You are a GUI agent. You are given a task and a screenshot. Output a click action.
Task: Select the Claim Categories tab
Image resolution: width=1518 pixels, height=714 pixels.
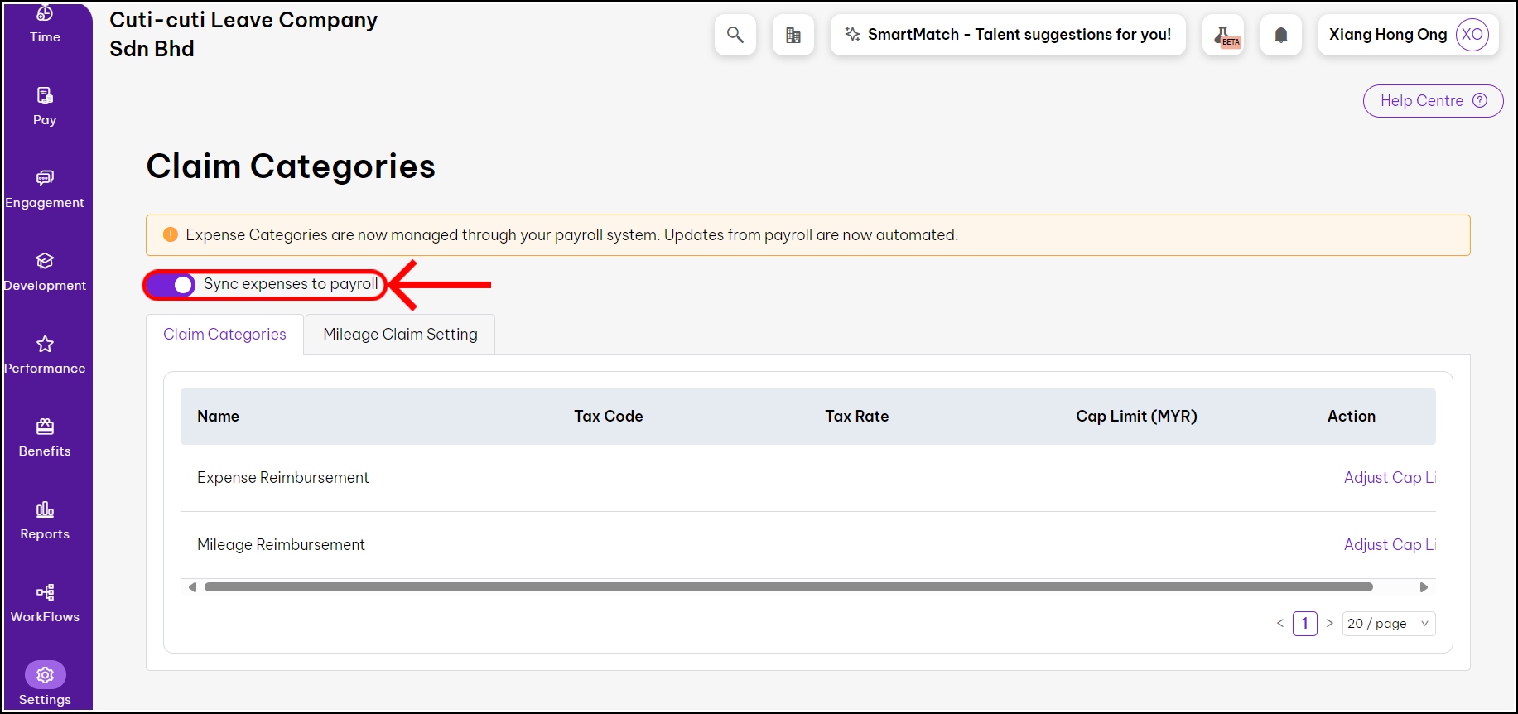coord(224,335)
